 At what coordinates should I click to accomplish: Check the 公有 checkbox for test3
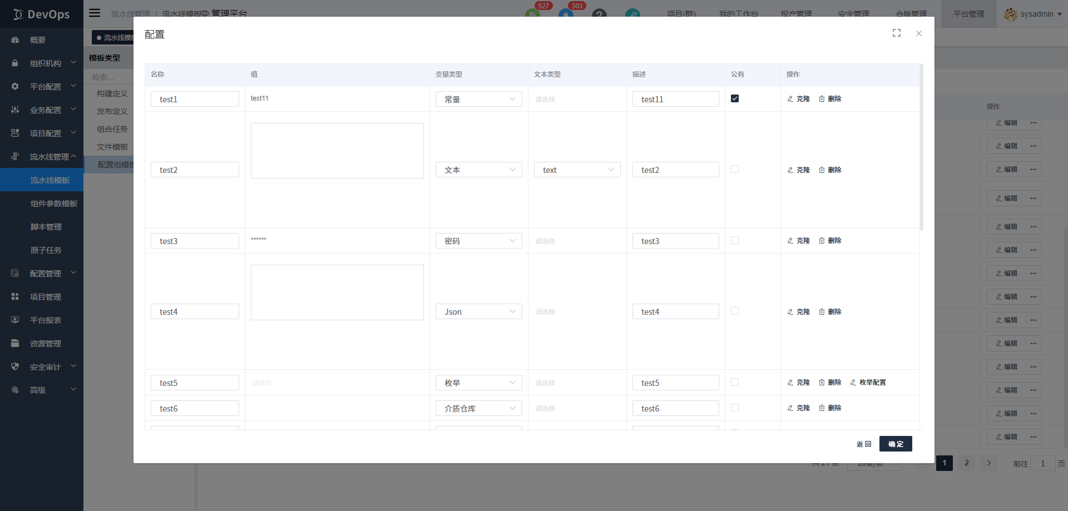click(735, 240)
